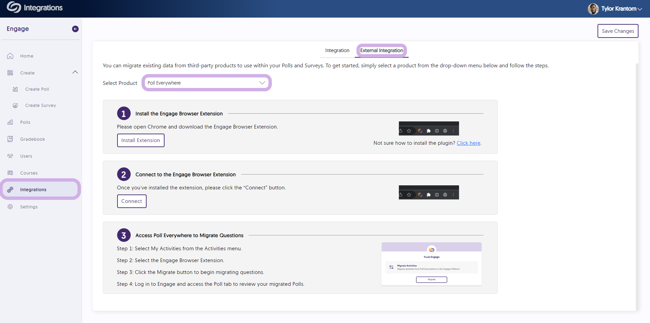The height and width of the screenshot is (323, 650).
Task: Open the Select Product dropdown
Action: coord(206,83)
